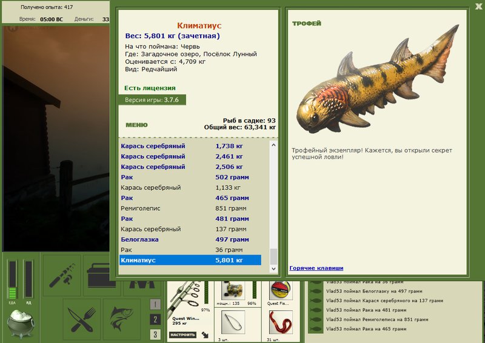The height and width of the screenshot is (343, 485).
Task: Select the Рак 502 грамм row
Action: click(x=190, y=177)
